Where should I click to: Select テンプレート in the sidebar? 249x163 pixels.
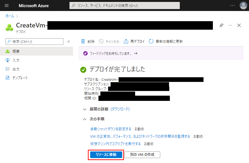pos(36,78)
